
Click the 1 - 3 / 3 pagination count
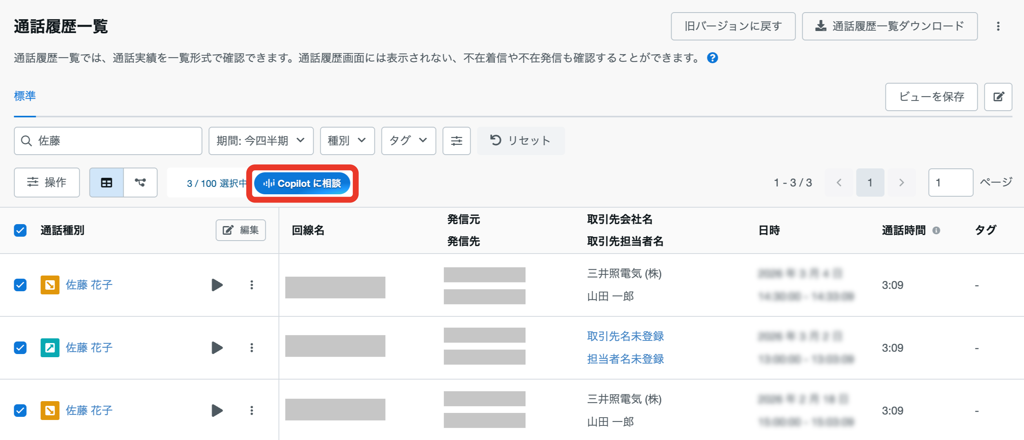(x=793, y=183)
